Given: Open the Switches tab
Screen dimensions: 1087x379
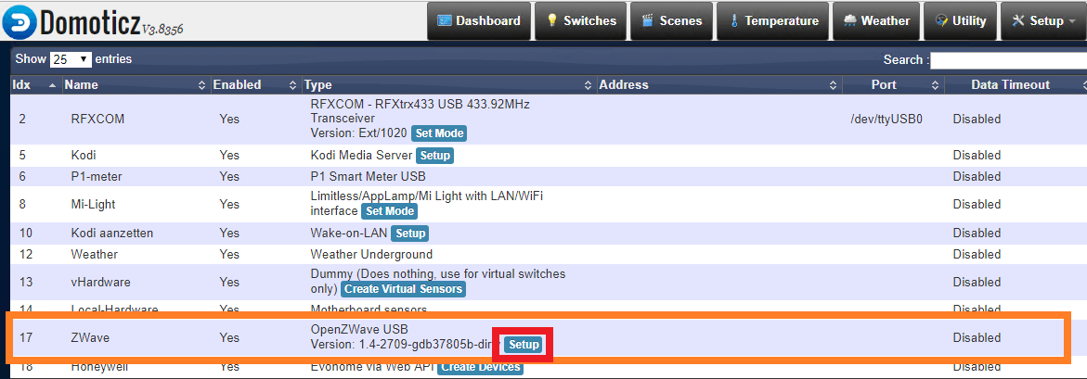Looking at the screenshot, I should [581, 20].
